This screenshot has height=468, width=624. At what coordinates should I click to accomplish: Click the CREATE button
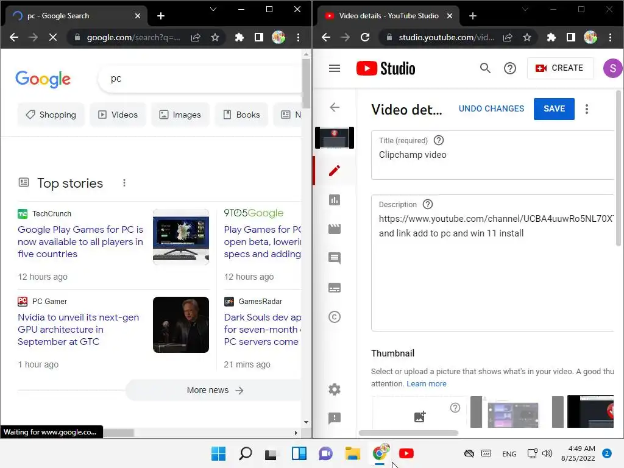560,68
